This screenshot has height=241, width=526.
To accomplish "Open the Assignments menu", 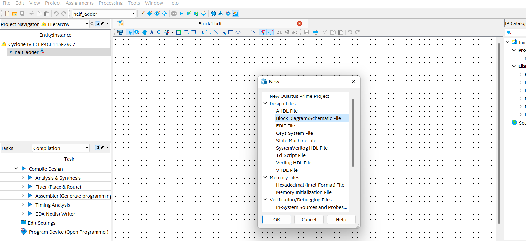I will pos(79,3).
